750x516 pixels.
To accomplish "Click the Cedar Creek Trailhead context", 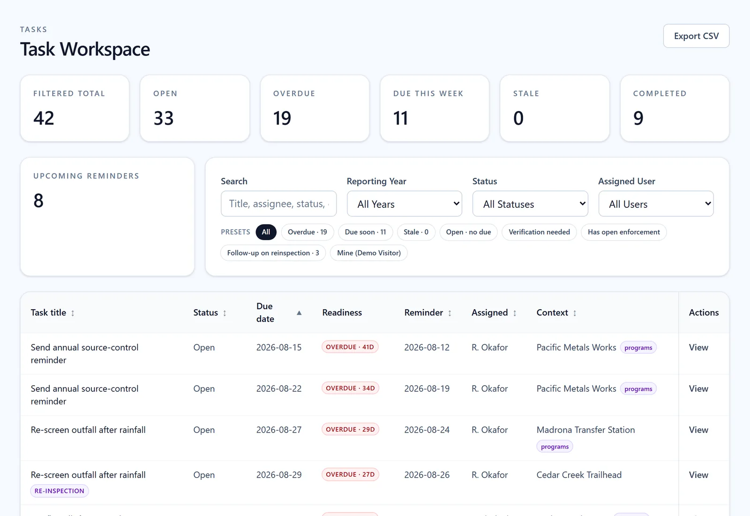I will point(579,475).
